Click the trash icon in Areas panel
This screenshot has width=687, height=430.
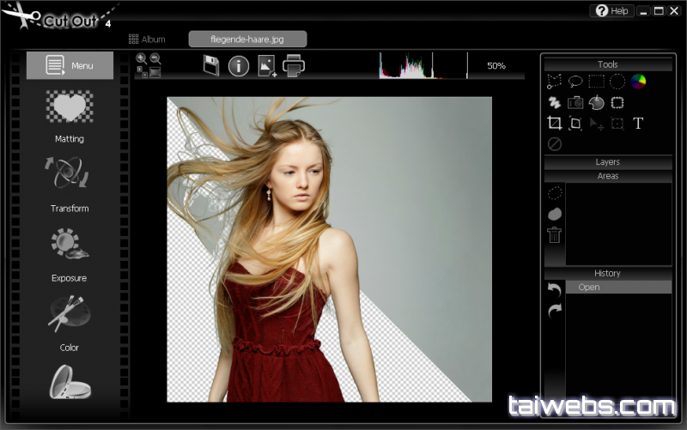tap(555, 234)
